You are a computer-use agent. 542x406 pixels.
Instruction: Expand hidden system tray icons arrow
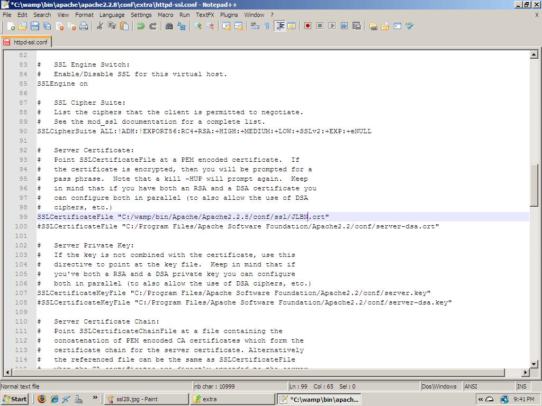(481, 399)
